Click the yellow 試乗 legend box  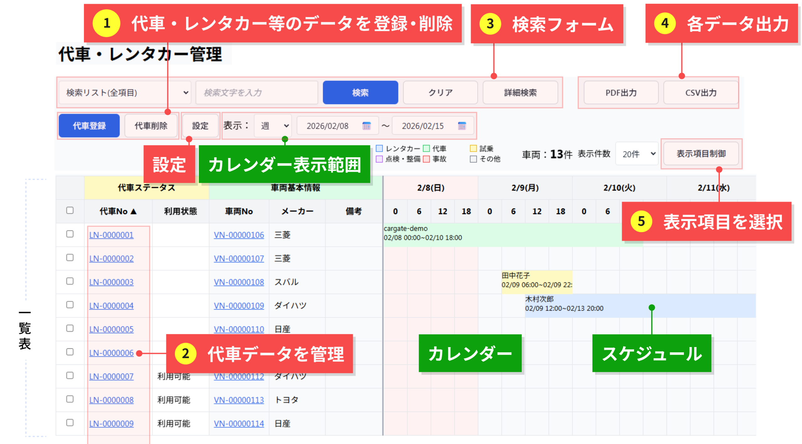[473, 148]
